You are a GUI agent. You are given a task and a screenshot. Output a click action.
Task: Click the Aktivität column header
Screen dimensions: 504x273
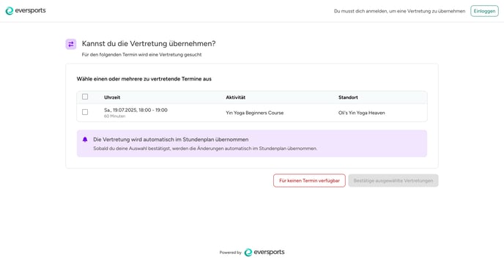pyautogui.click(x=236, y=97)
